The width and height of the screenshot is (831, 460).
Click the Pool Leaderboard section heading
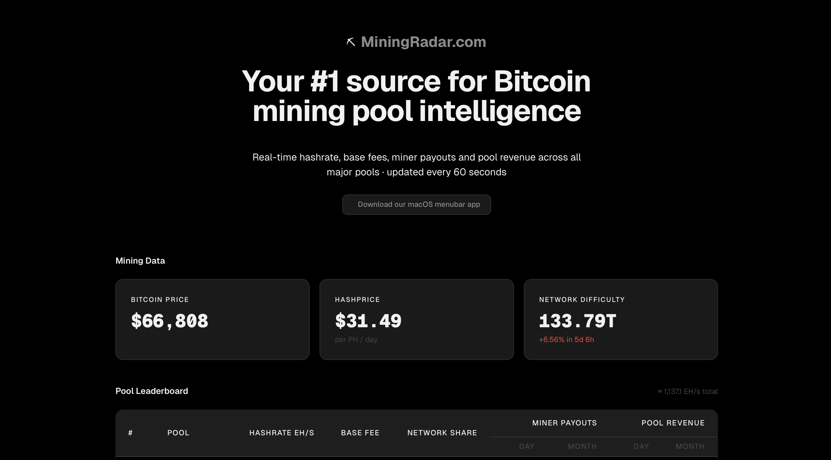point(152,391)
